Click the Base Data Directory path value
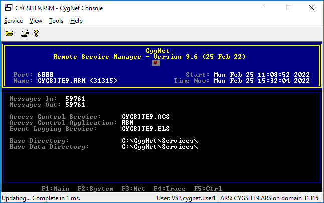This screenshot has height=203, width=324. point(159,147)
